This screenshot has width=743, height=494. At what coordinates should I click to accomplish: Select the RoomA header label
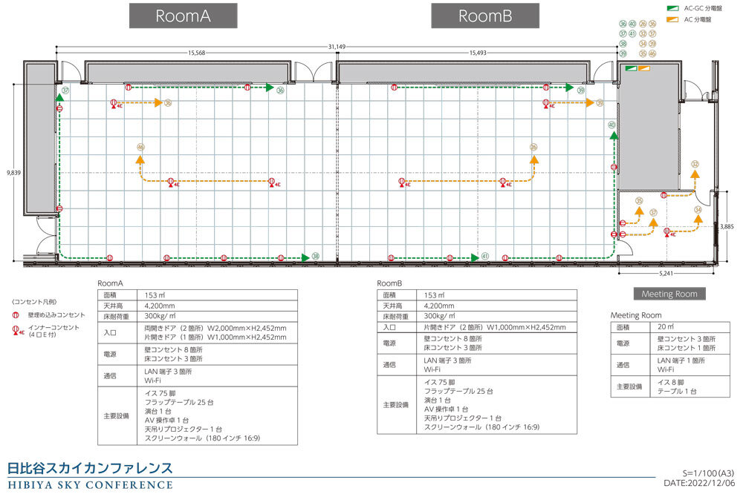(184, 16)
